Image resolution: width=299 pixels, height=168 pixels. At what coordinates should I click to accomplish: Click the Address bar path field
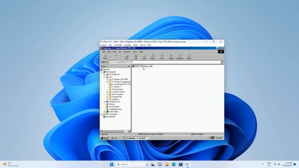(164, 62)
